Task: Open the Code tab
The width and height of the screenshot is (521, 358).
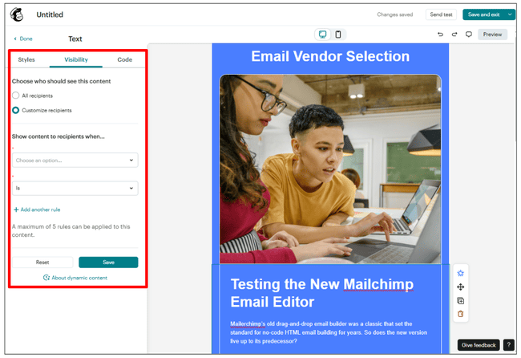Action: [x=124, y=59]
